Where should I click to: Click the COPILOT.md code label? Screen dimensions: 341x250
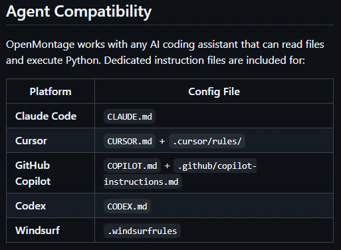click(132, 166)
